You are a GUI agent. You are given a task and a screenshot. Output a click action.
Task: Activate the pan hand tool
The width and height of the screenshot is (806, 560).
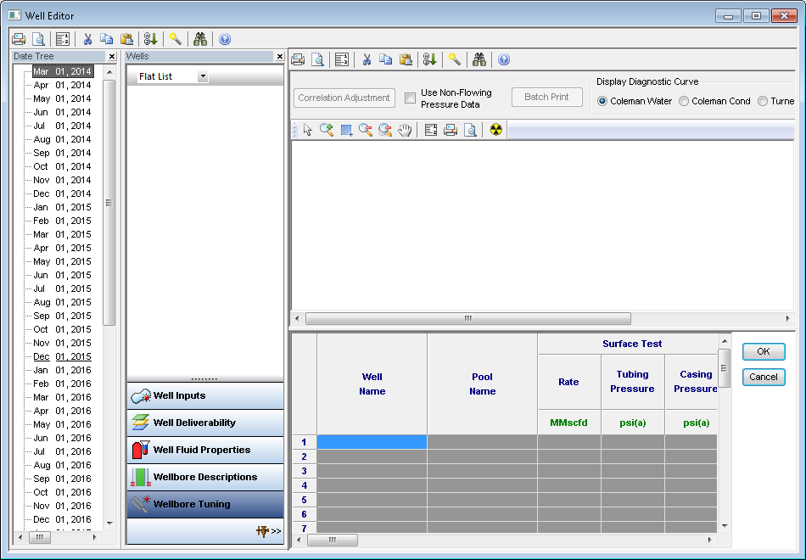[x=406, y=130]
